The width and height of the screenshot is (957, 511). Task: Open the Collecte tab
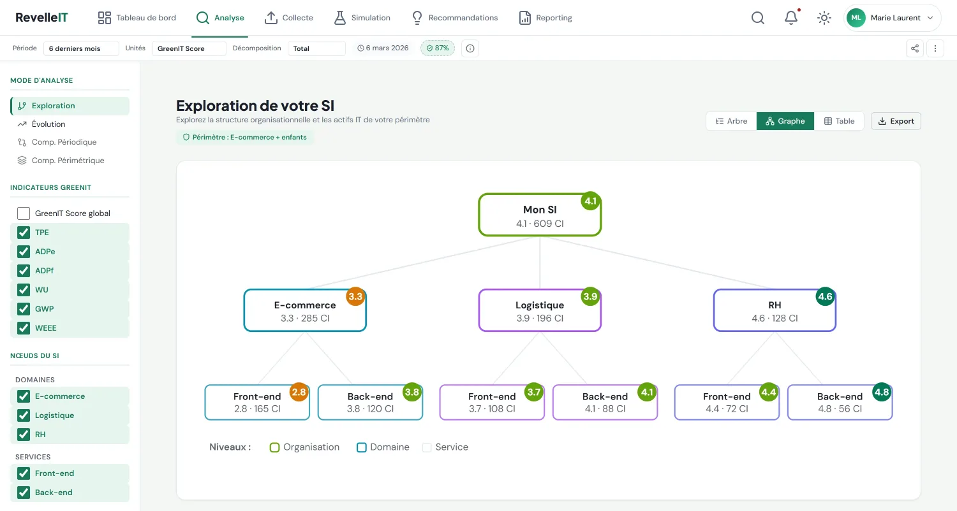tap(289, 18)
